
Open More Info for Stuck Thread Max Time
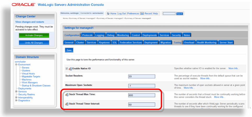[x=220, y=97]
